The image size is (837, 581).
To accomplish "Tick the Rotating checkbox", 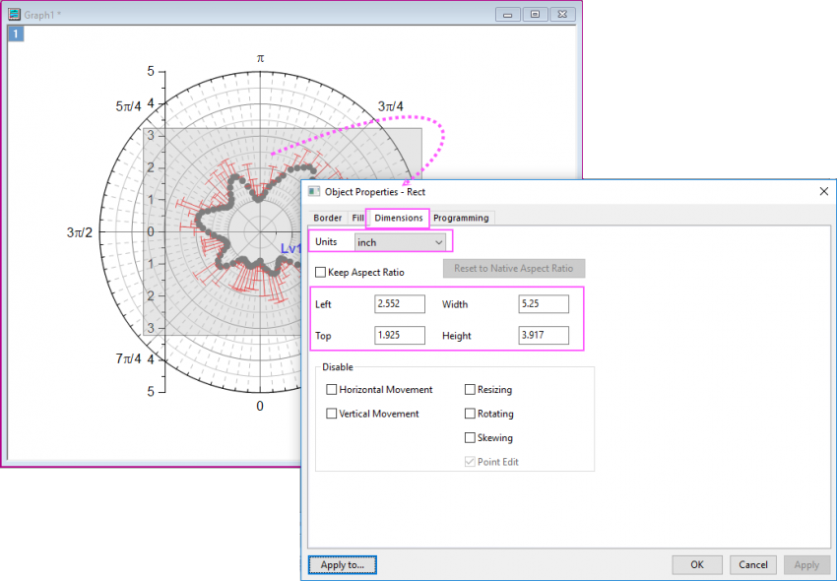I will (470, 414).
